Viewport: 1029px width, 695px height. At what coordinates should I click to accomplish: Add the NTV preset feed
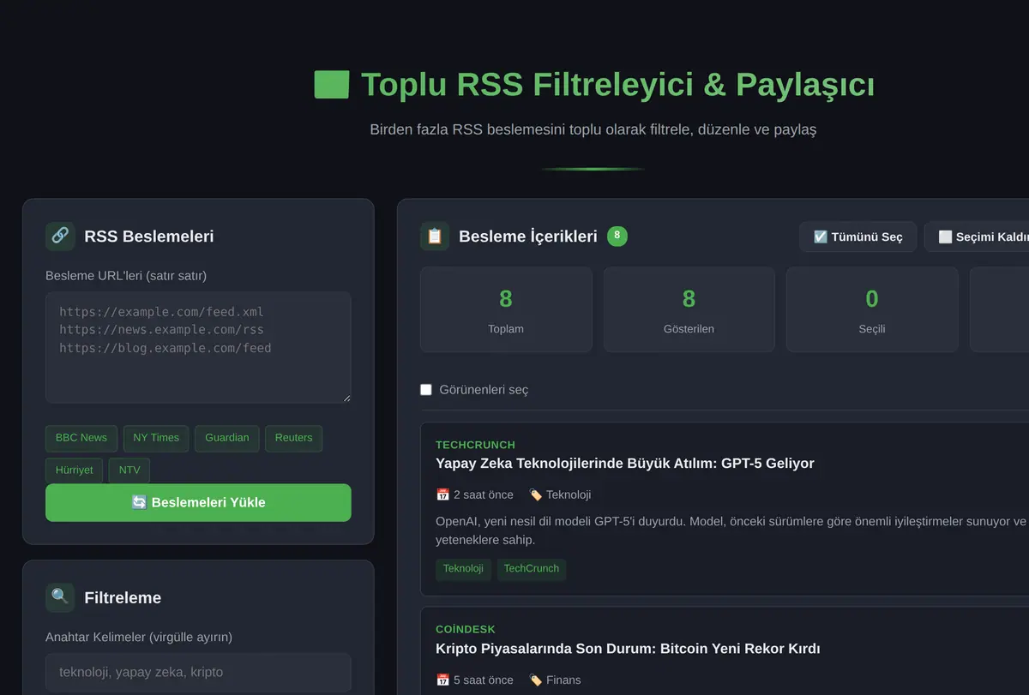[x=129, y=470]
